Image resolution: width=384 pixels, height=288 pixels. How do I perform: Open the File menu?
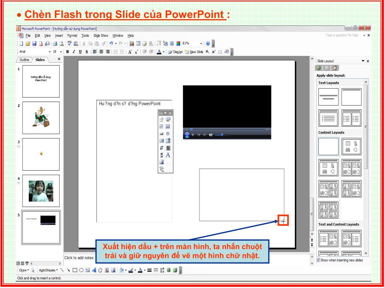coord(28,36)
